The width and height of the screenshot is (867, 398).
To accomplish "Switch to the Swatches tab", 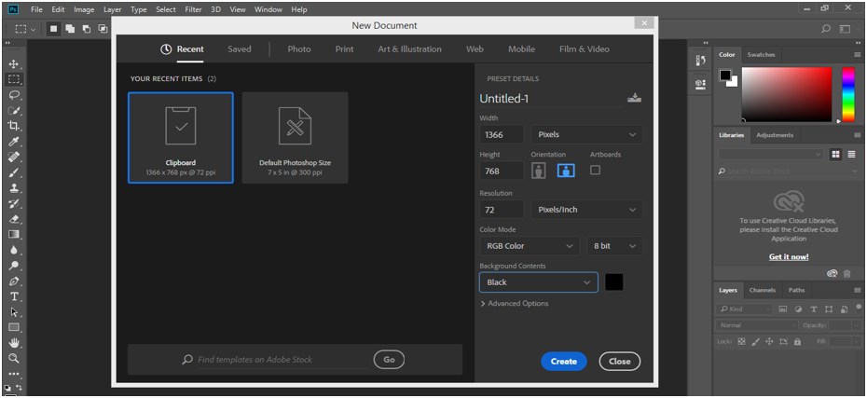I will [761, 55].
